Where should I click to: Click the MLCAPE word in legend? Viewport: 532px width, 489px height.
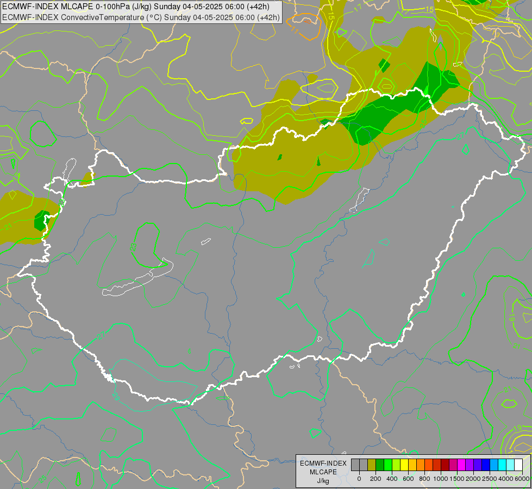pos(323,472)
